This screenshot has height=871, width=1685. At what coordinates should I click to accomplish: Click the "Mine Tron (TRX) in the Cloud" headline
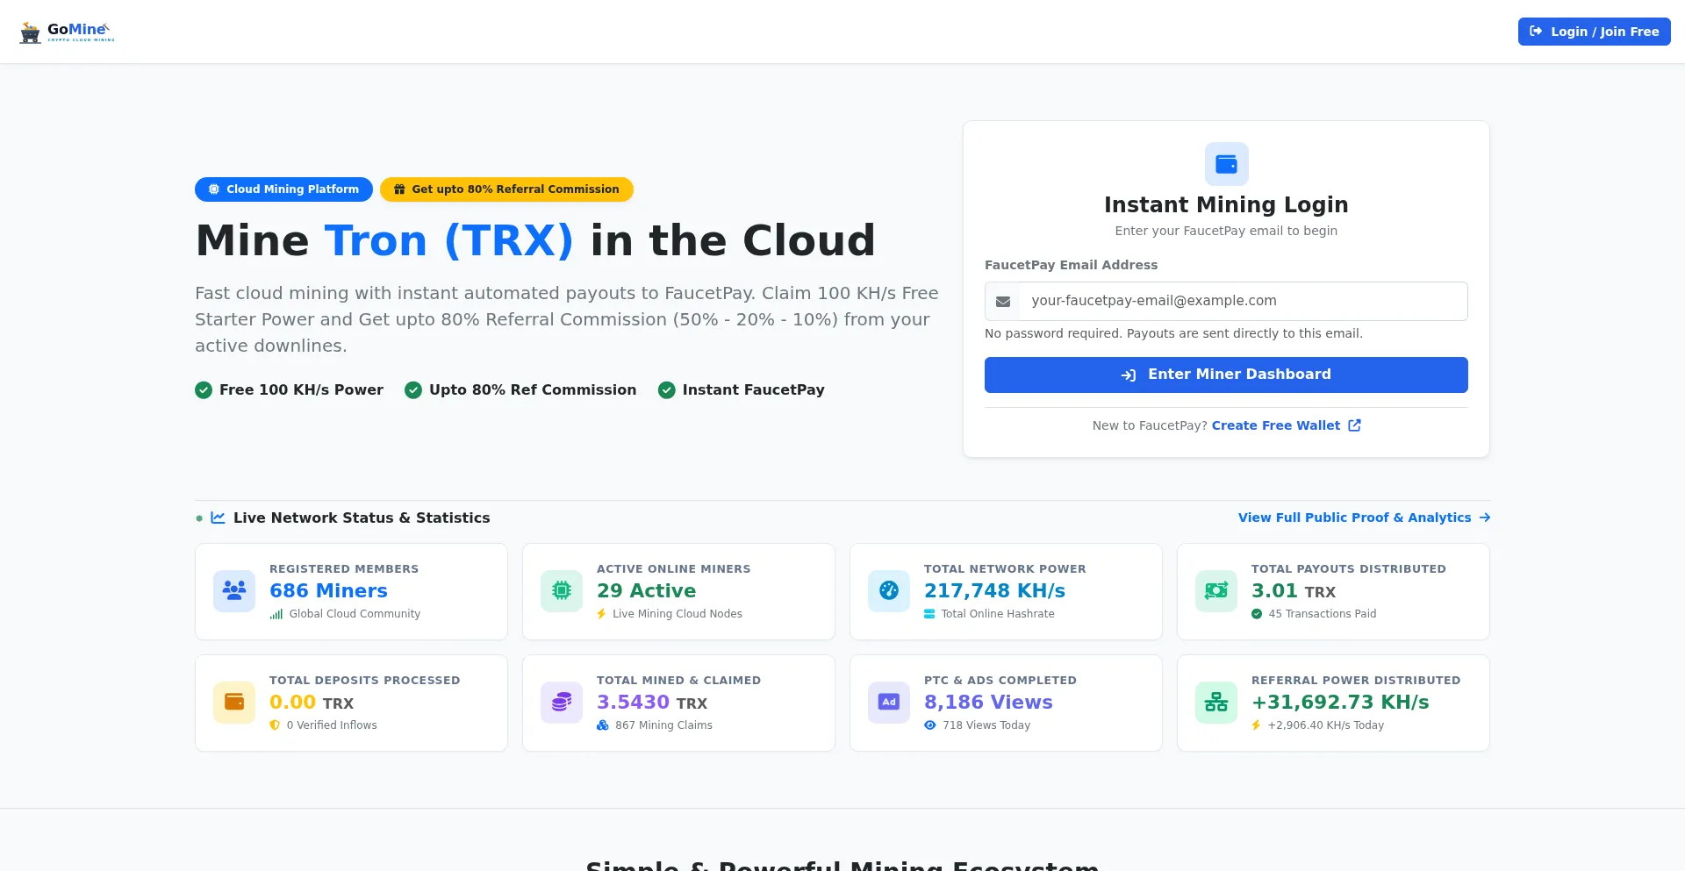point(535,240)
